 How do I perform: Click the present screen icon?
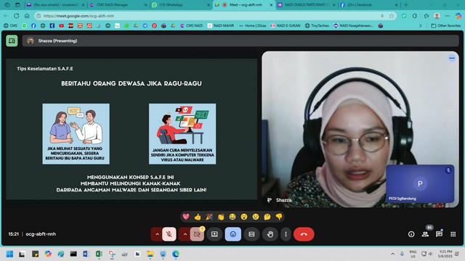pos(214,234)
